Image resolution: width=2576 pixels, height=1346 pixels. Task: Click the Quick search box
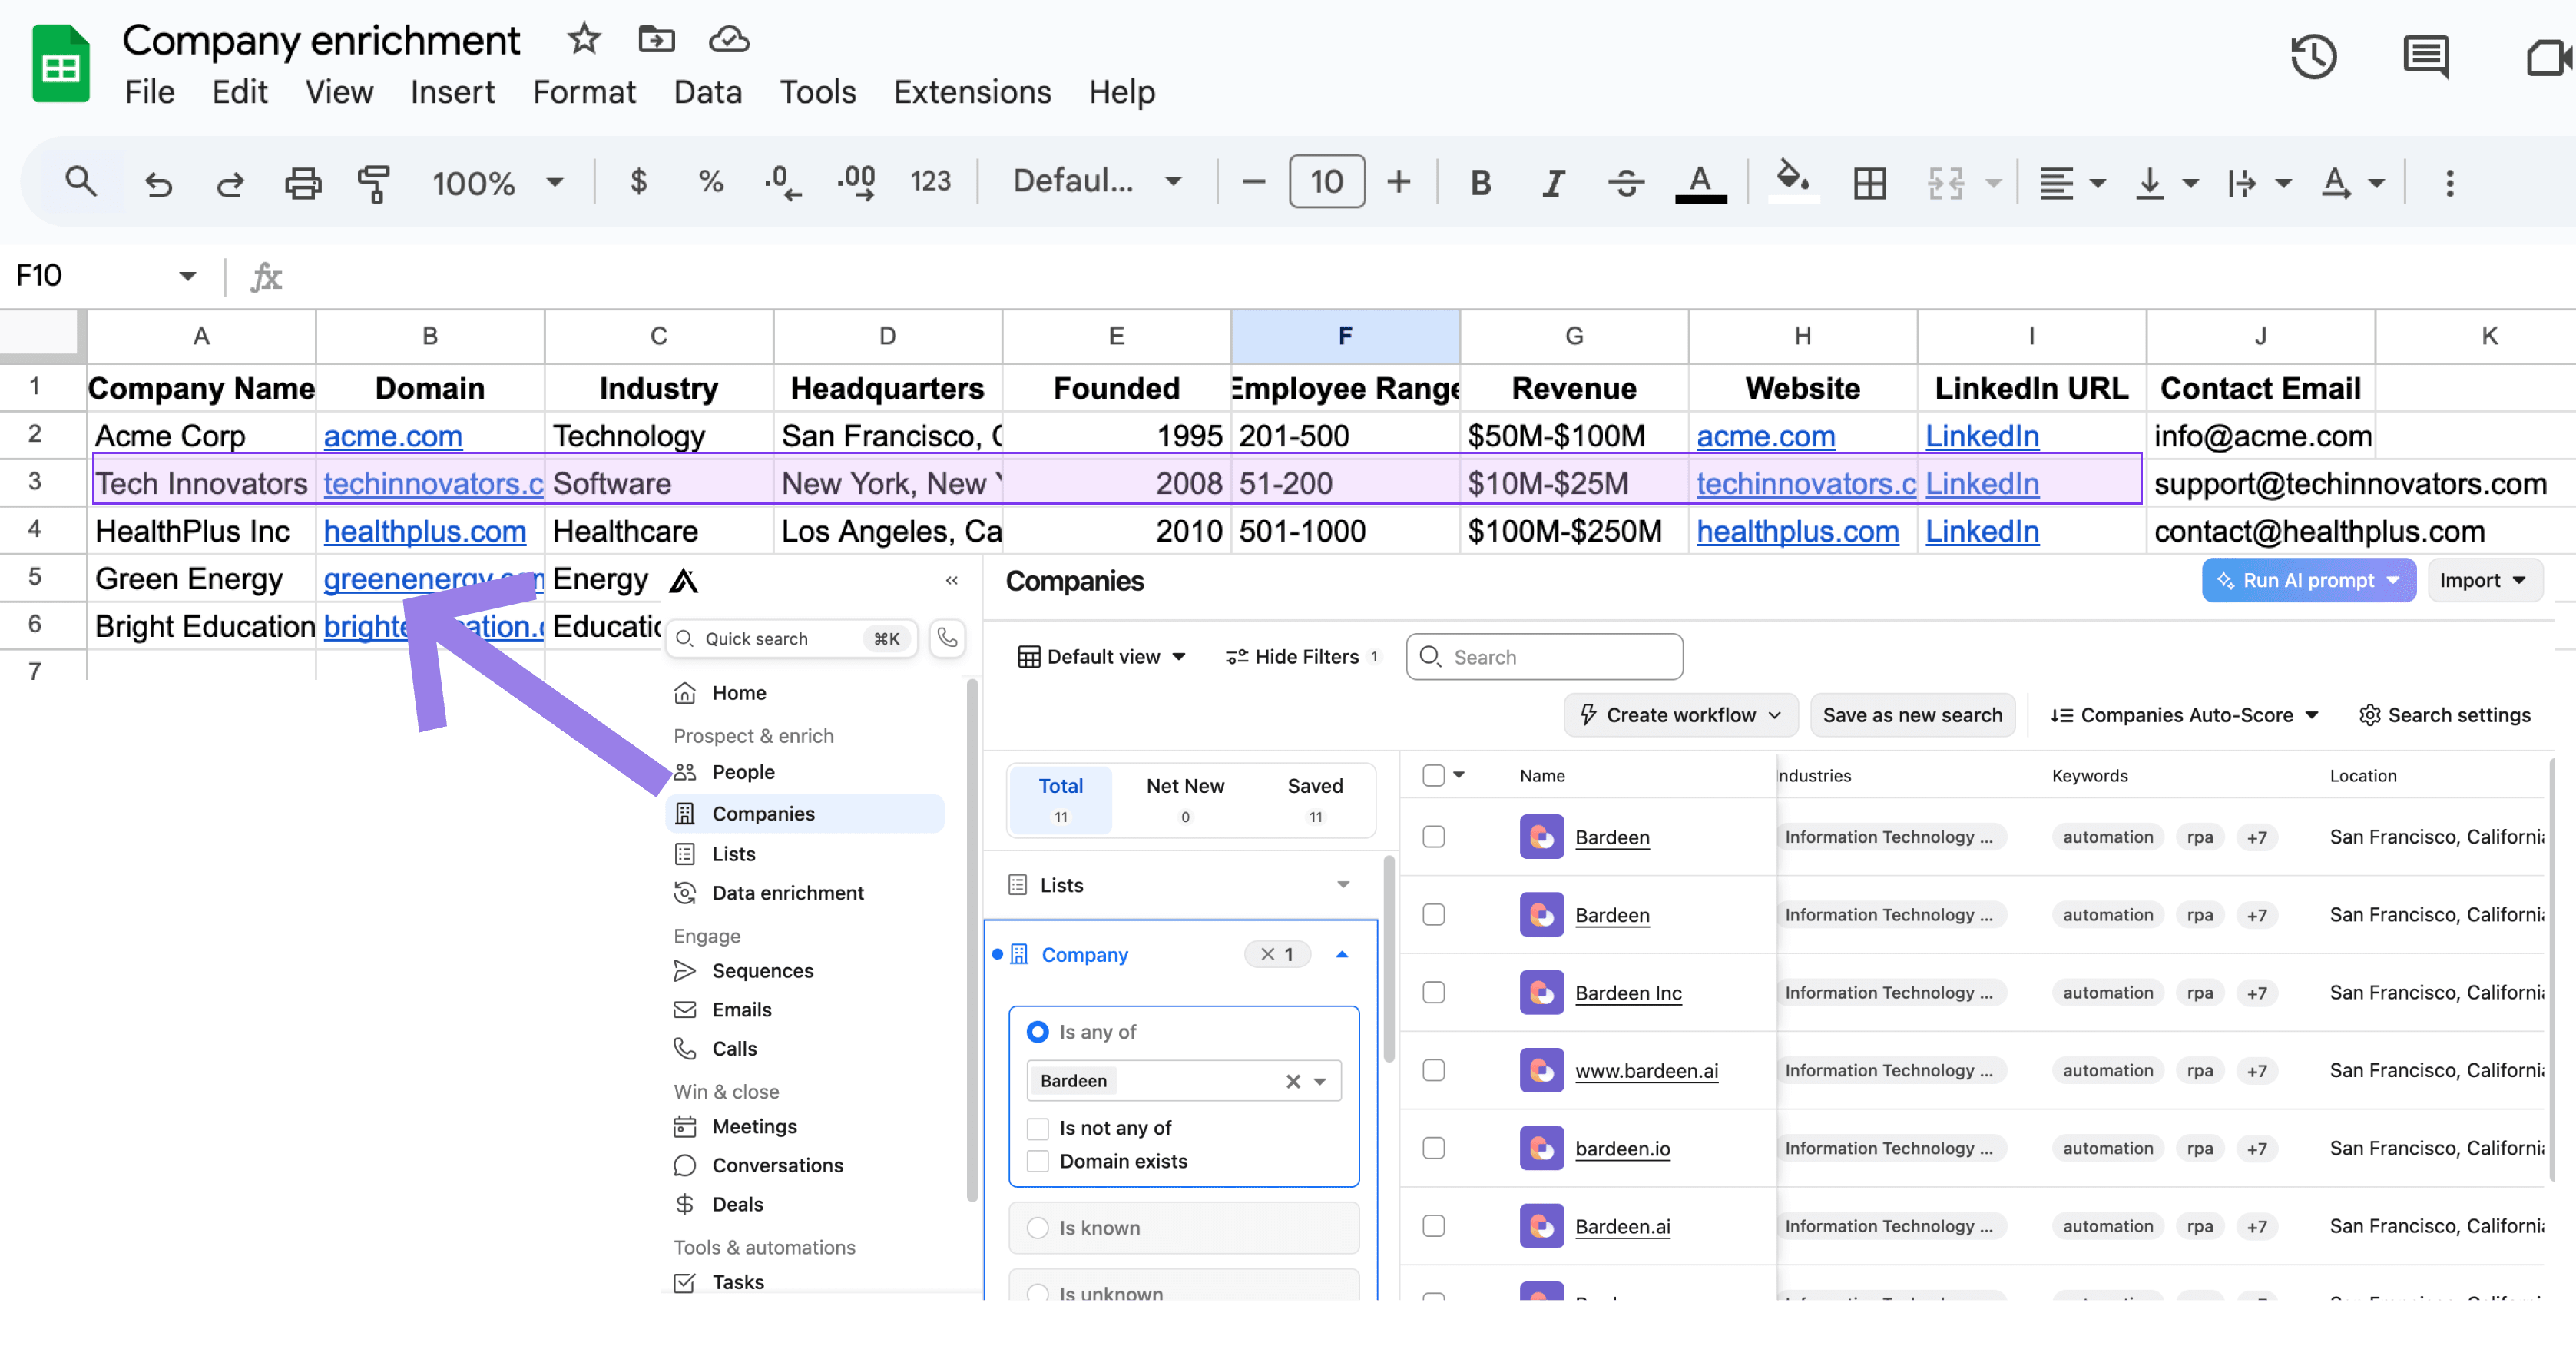(x=791, y=638)
